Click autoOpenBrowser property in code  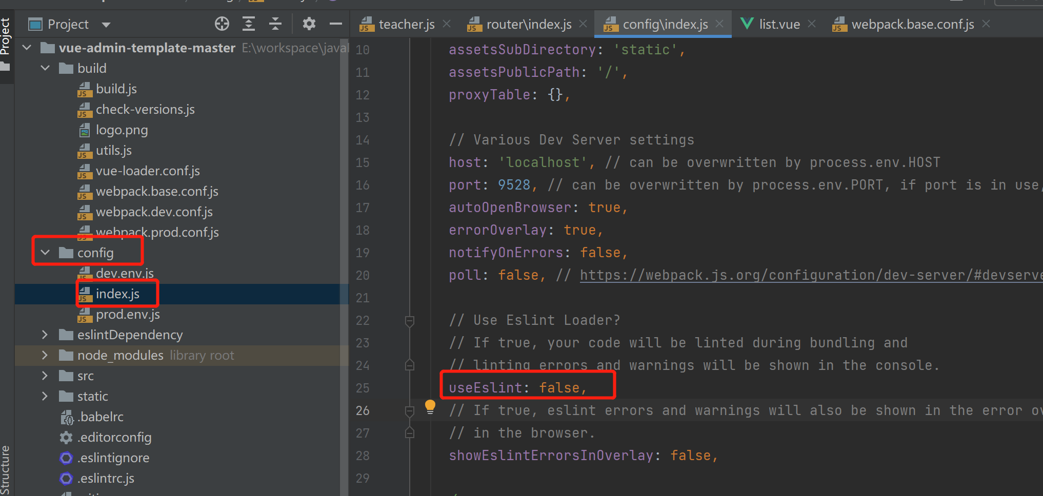(510, 208)
